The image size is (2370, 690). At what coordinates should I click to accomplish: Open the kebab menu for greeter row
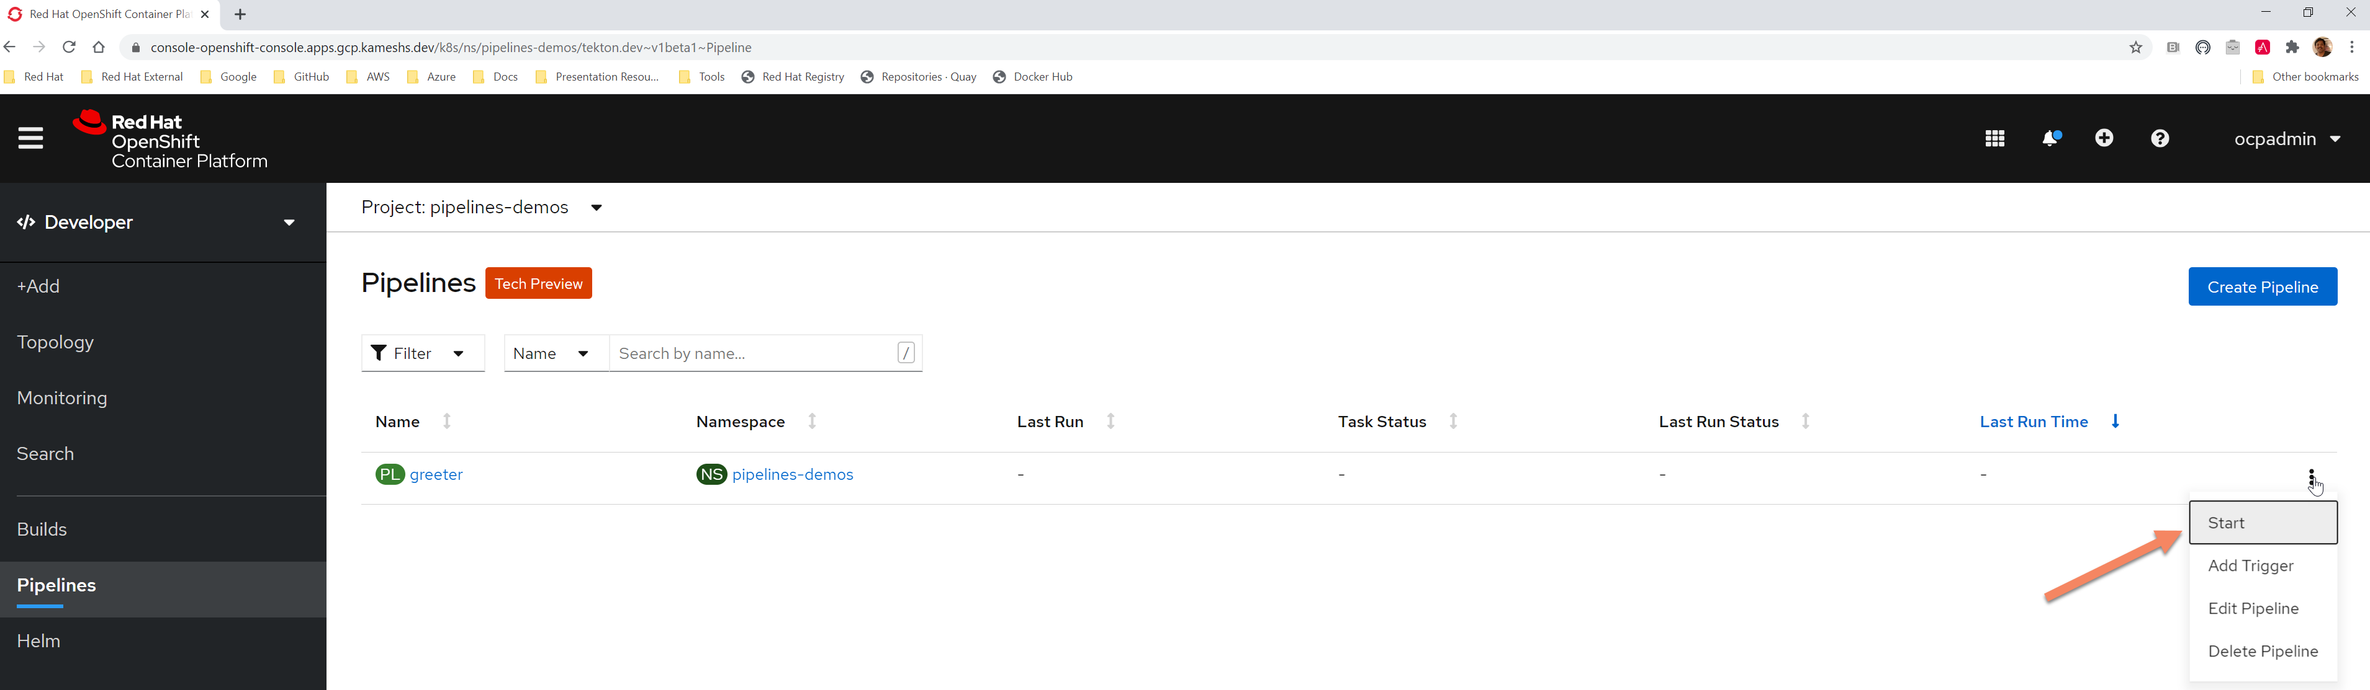click(x=2311, y=476)
